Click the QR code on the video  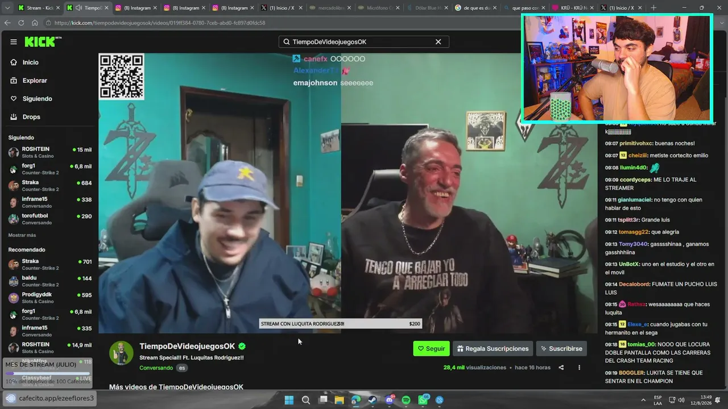click(x=121, y=77)
